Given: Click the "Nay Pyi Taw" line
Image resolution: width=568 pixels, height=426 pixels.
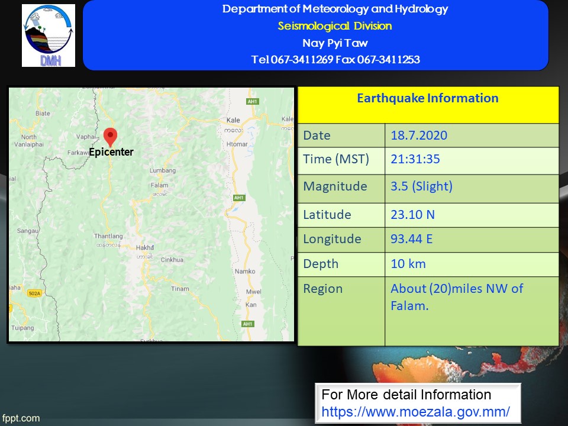Looking at the screenshot, I should pos(335,43).
